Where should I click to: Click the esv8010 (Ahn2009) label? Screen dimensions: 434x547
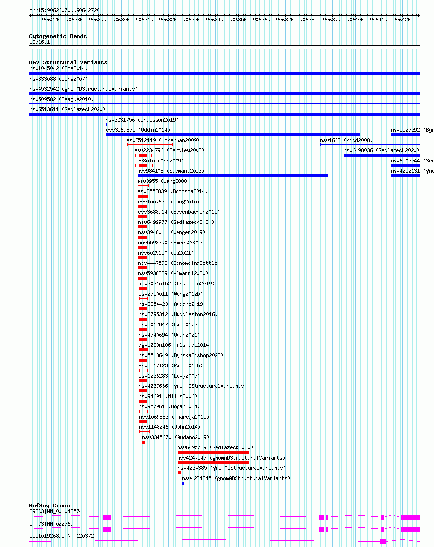click(159, 161)
